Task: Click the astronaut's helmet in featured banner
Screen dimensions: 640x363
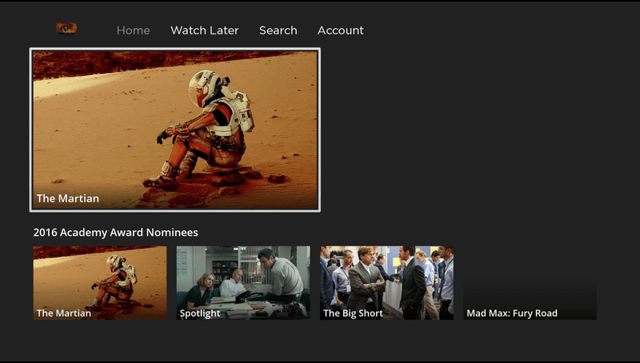Action: tap(203, 86)
